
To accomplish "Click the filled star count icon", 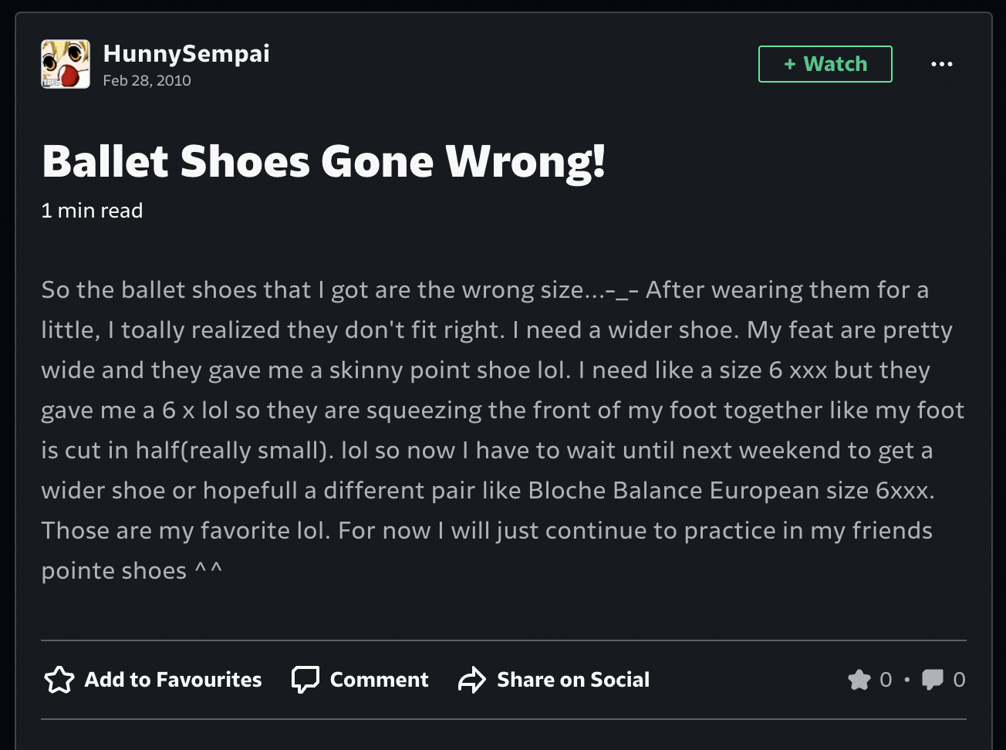I will (859, 680).
